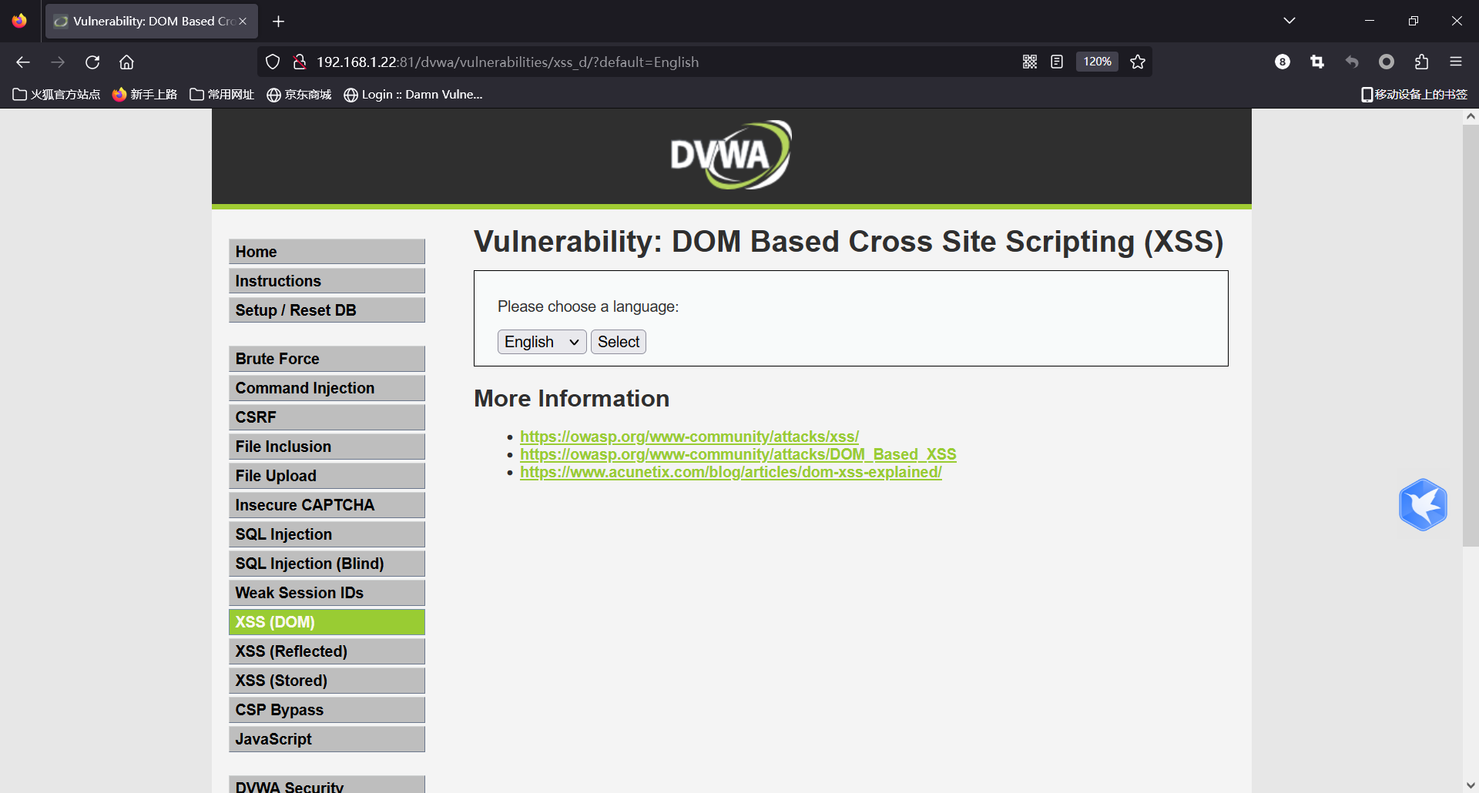
Task: Click the browser Back arrow
Action: pyautogui.click(x=23, y=62)
